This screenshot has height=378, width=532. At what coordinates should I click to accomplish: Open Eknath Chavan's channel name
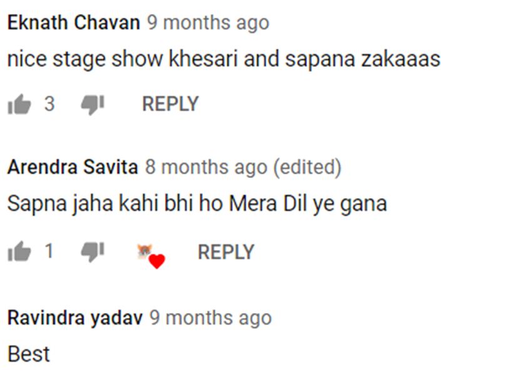click(x=74, y=22)
